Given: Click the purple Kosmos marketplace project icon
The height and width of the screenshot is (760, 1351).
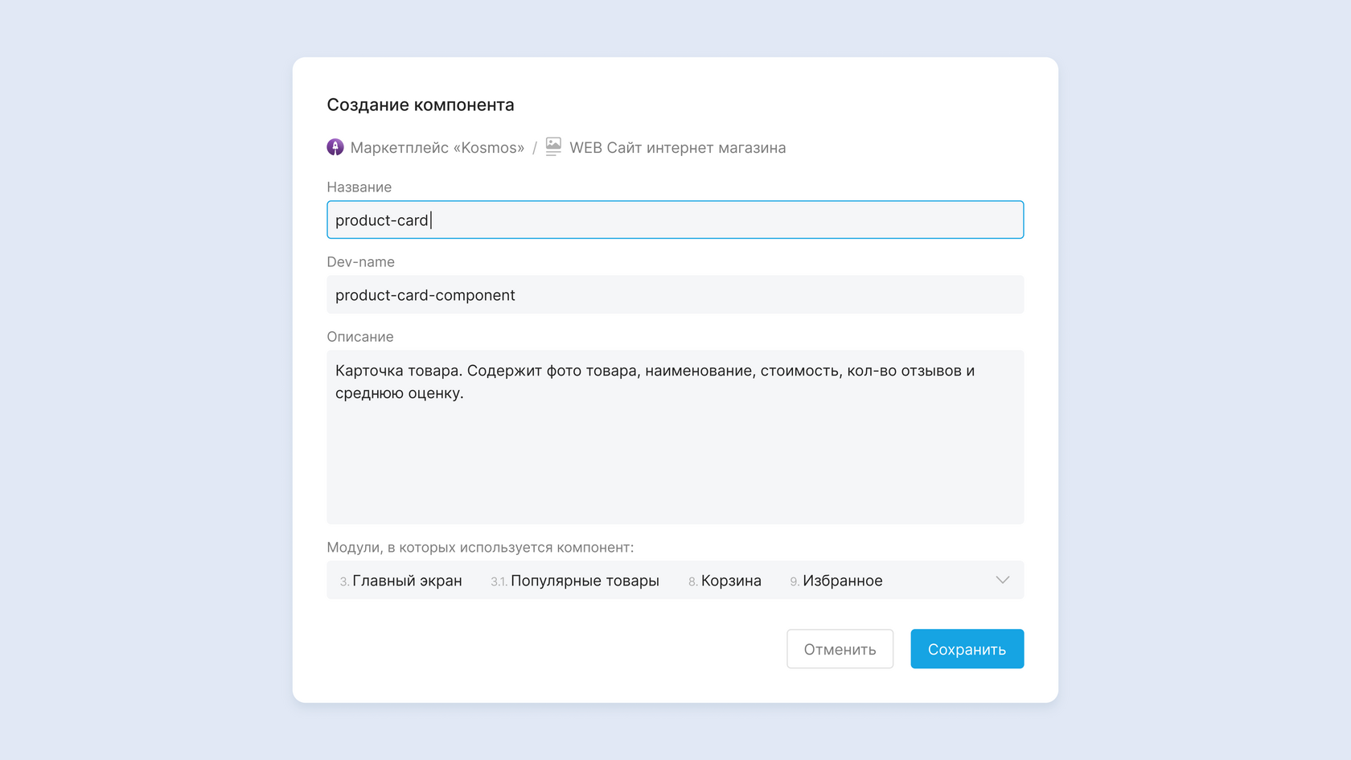Looking at the screenshot, I should tap(335, 147).
